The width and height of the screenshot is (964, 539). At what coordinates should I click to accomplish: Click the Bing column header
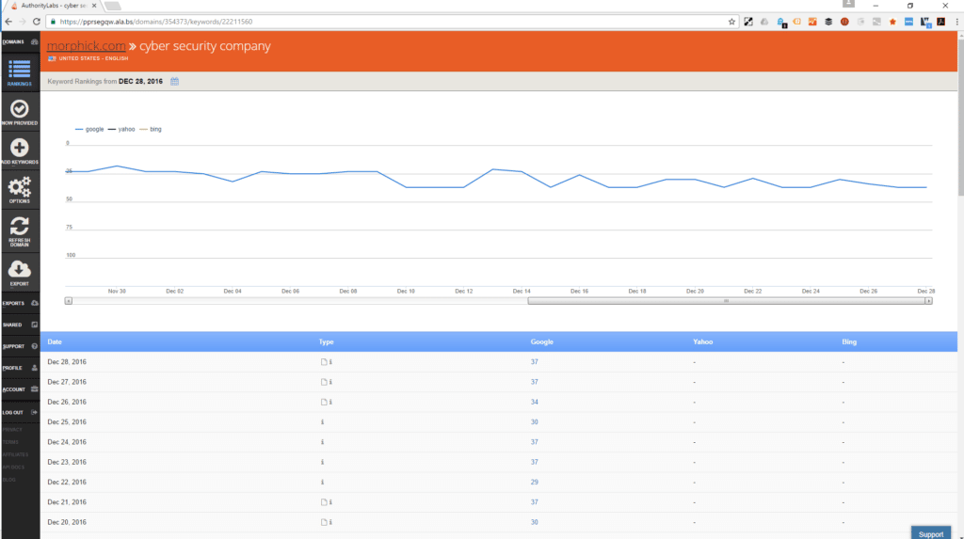[849, 341]
